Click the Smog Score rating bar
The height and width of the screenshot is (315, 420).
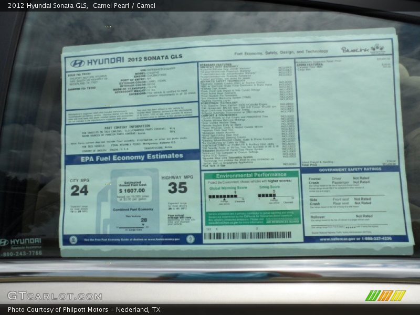pyautogui.click(x=266, y=195)
